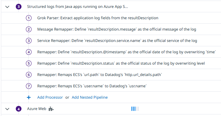
Task: Collapse the Structured logs pipeline chevron
Action: 7,7
